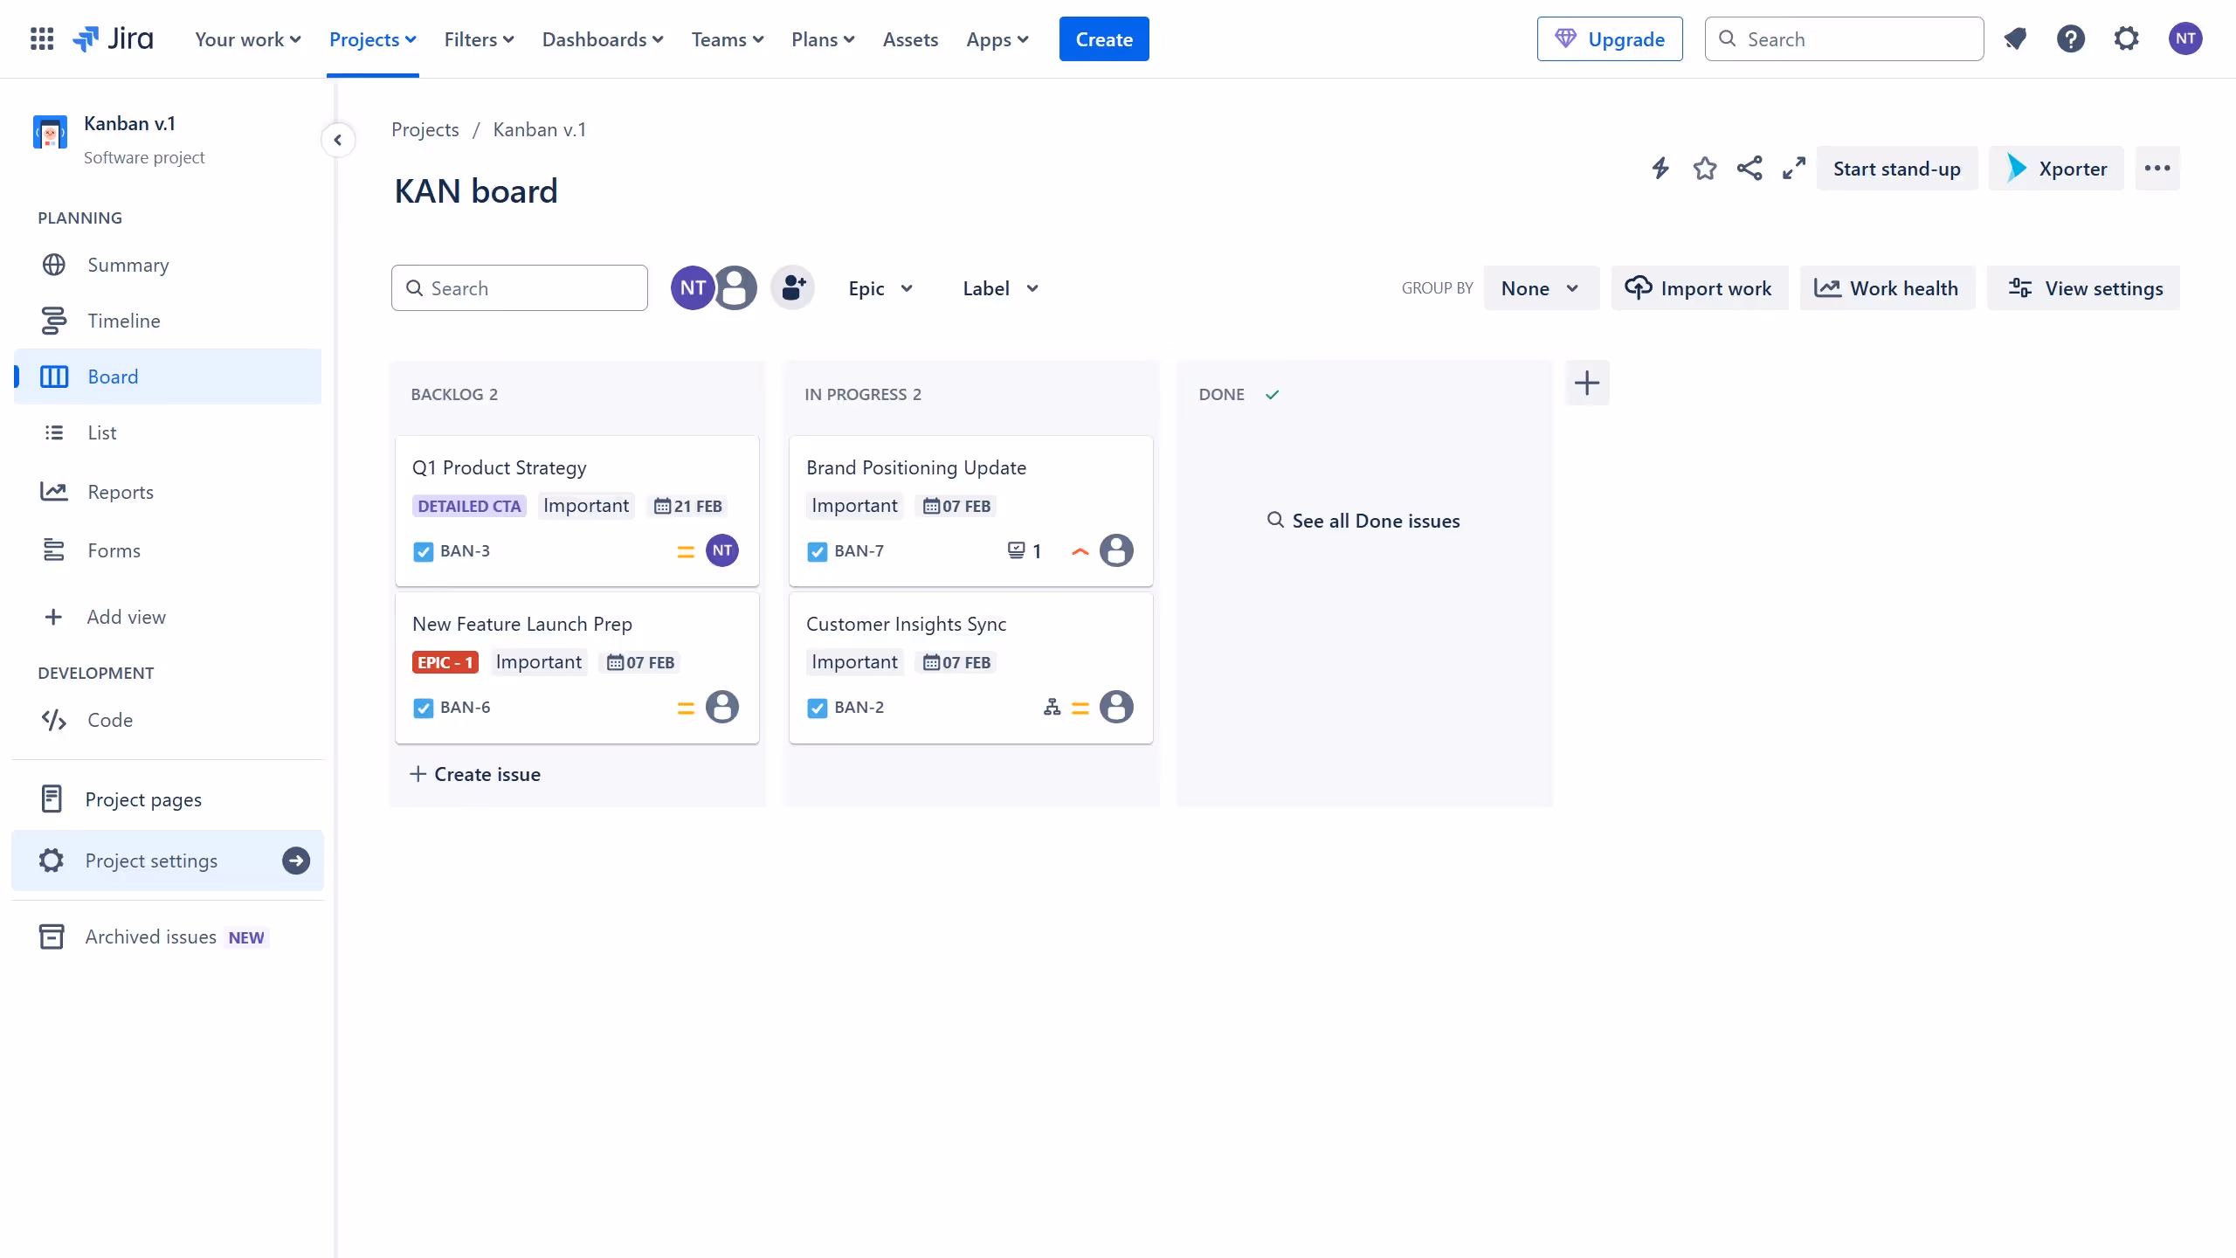The width and height of the screenshot is (2236, 1258).
Task: Open the Group by None dropdown
Action: [1541, 287]
